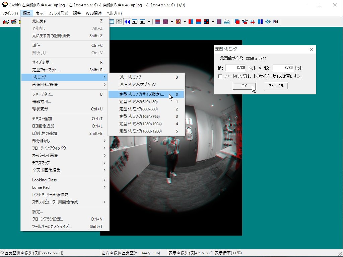
Task: Open the ヘルプ(H) menu
Action: [114, 13]
